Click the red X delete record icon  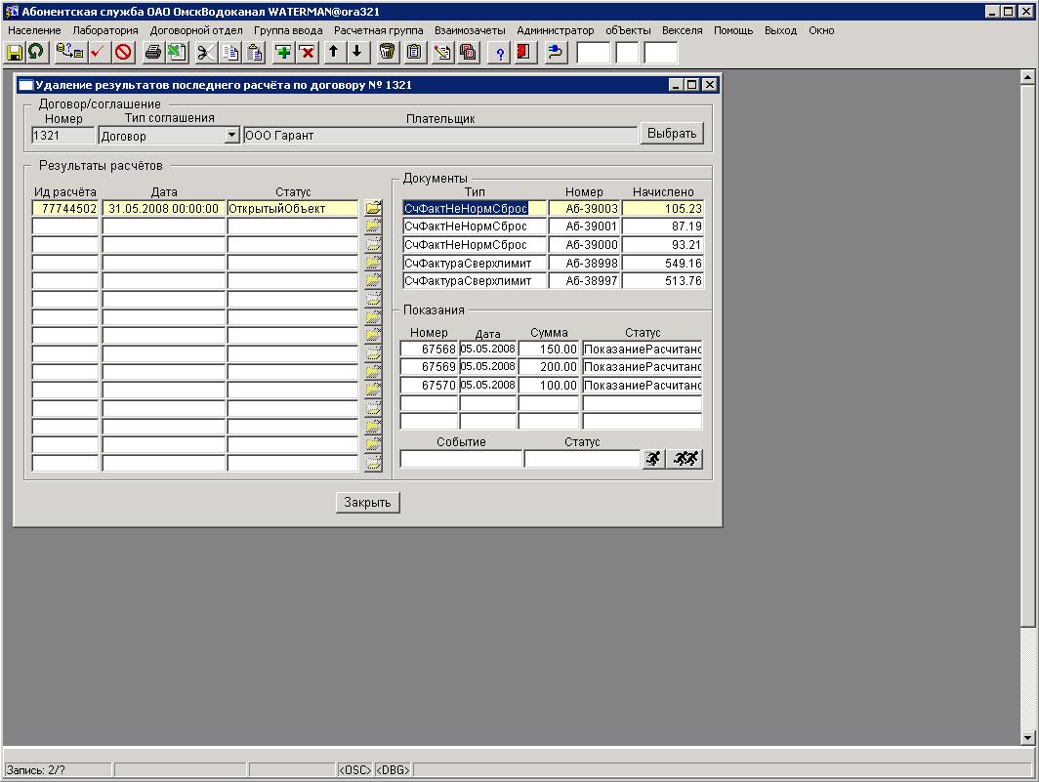(x=307, y=52)
